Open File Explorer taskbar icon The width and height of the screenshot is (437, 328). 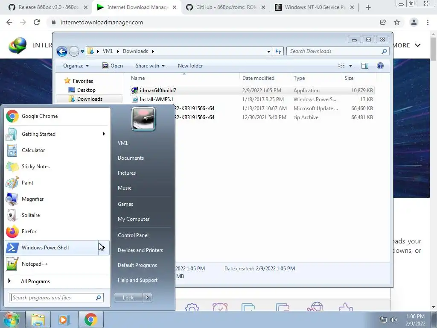tap(38, 319)
